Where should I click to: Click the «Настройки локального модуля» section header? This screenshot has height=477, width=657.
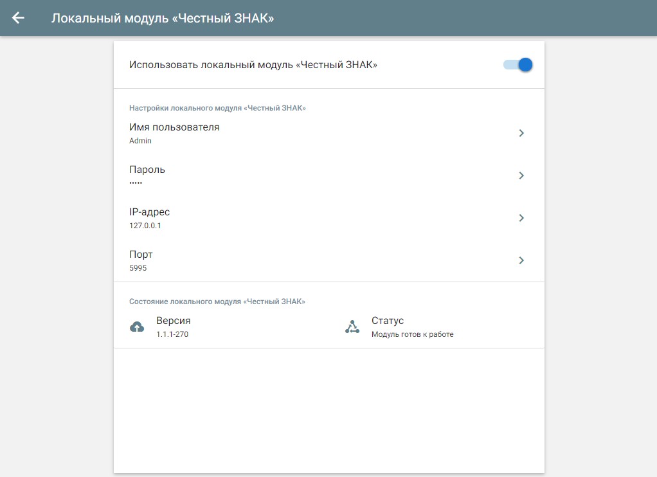coord(217,108)
